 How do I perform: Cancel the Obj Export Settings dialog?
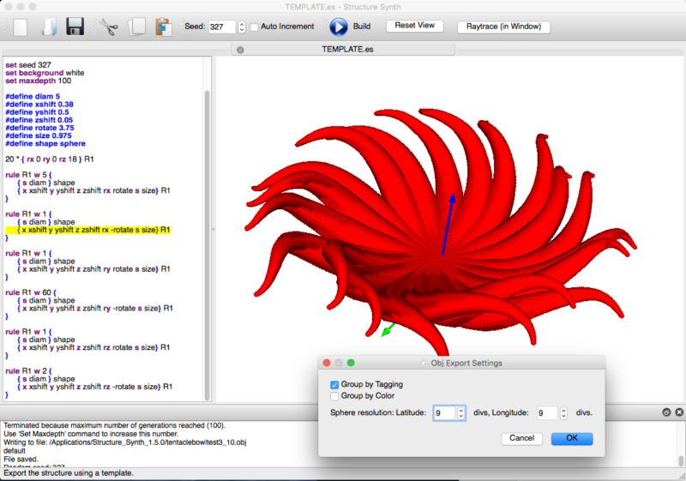pyautogui.click(x=521, y=438)
